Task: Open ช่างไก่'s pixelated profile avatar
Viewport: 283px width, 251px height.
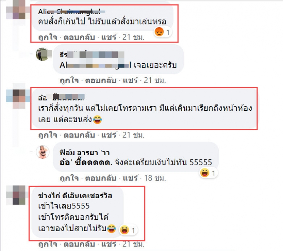Action: tap(18, 195)
